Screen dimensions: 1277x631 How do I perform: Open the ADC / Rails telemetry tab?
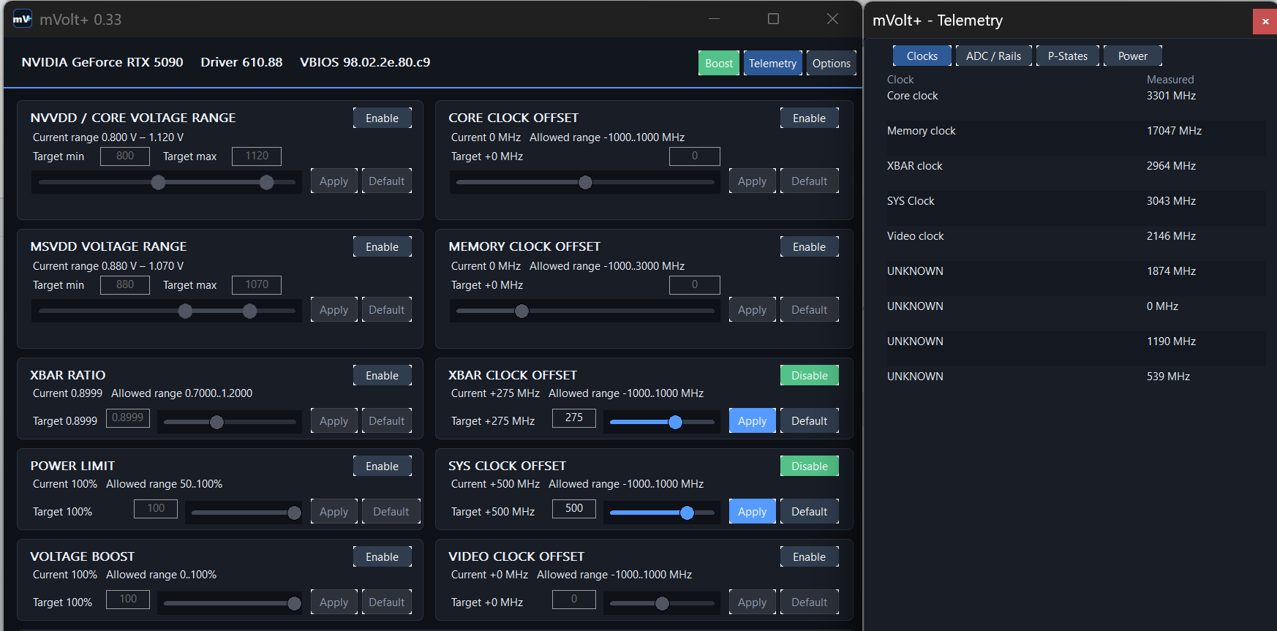coord(994,56)
